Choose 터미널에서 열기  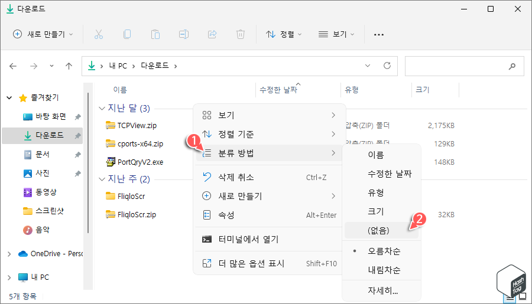(269, 239)
